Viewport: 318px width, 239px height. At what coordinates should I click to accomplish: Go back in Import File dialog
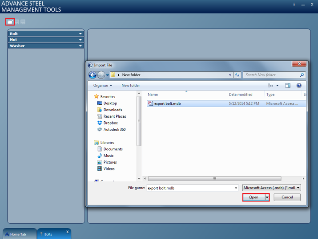pyautogui.click(x=93, y=75)
